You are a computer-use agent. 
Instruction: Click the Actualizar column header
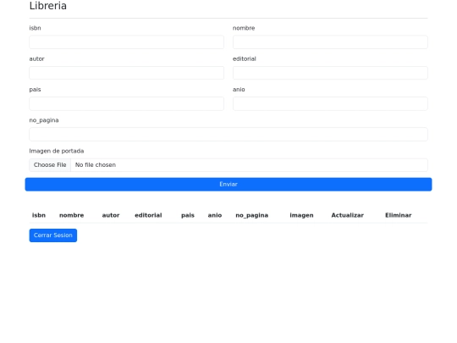pyautogui.click(x=348, y=215)
